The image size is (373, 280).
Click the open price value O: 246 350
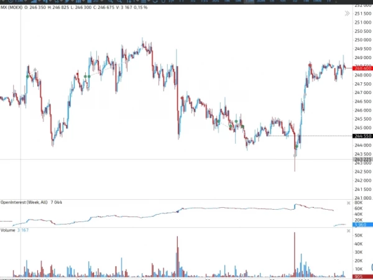[35, 7]
